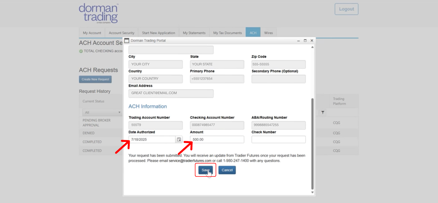This screenshot has height=203, width=438.
Task: Switch to the My Statements tab
Action: click(x=194, y=33)
